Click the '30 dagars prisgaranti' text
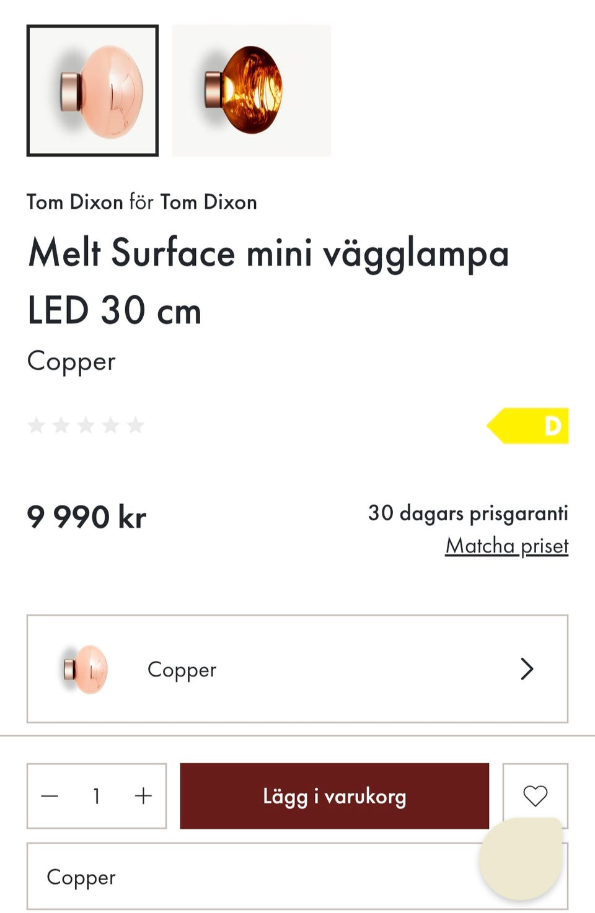The width and height of the screenshot is (595, 913). 468,513
